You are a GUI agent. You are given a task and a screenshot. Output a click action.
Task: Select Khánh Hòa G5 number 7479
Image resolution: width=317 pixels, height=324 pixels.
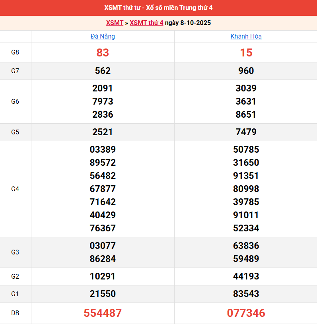246,132
